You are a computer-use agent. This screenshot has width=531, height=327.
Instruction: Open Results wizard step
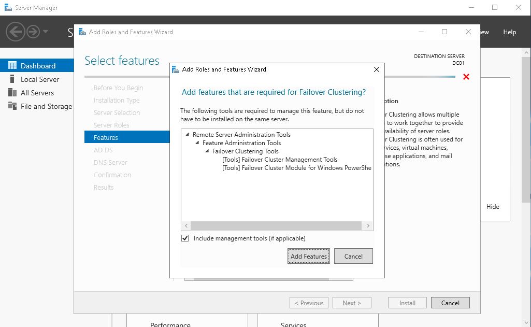104,187
